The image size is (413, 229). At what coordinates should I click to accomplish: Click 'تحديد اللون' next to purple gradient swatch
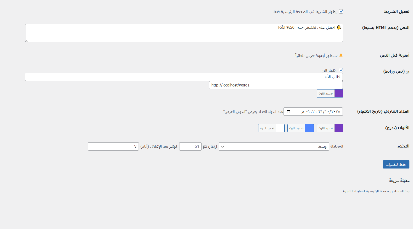(x=325, y=128)
